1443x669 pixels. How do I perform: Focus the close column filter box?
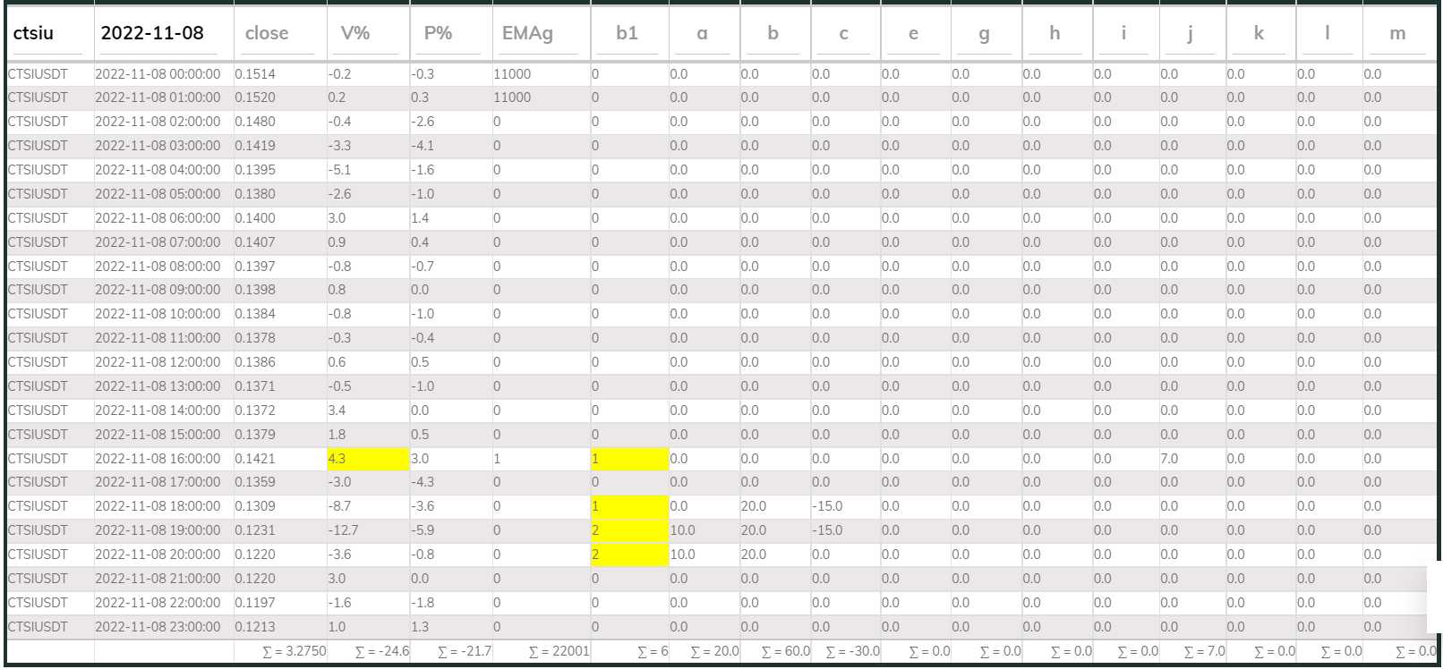(x=279, y=34)
